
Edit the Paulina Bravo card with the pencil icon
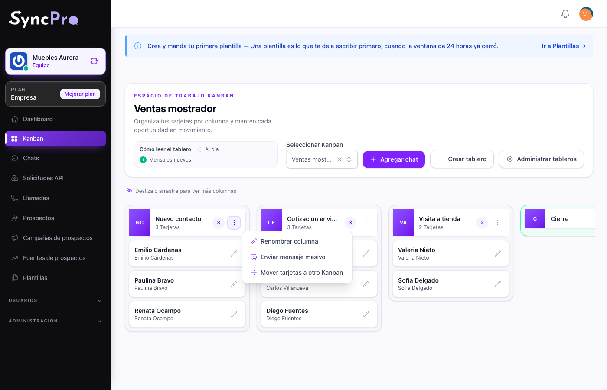[x=234, y=284]
